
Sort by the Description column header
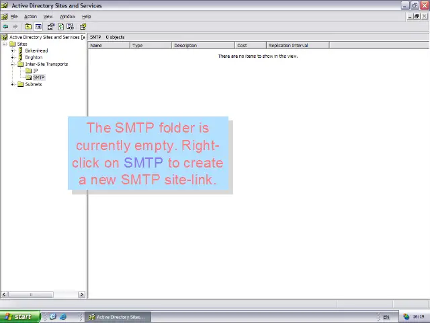click(203, 45)
